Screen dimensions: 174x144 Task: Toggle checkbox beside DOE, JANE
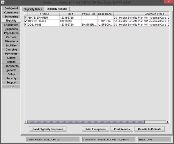click(26, 25)
